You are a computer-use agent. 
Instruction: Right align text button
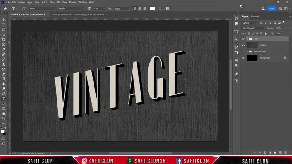pos(145,9)
